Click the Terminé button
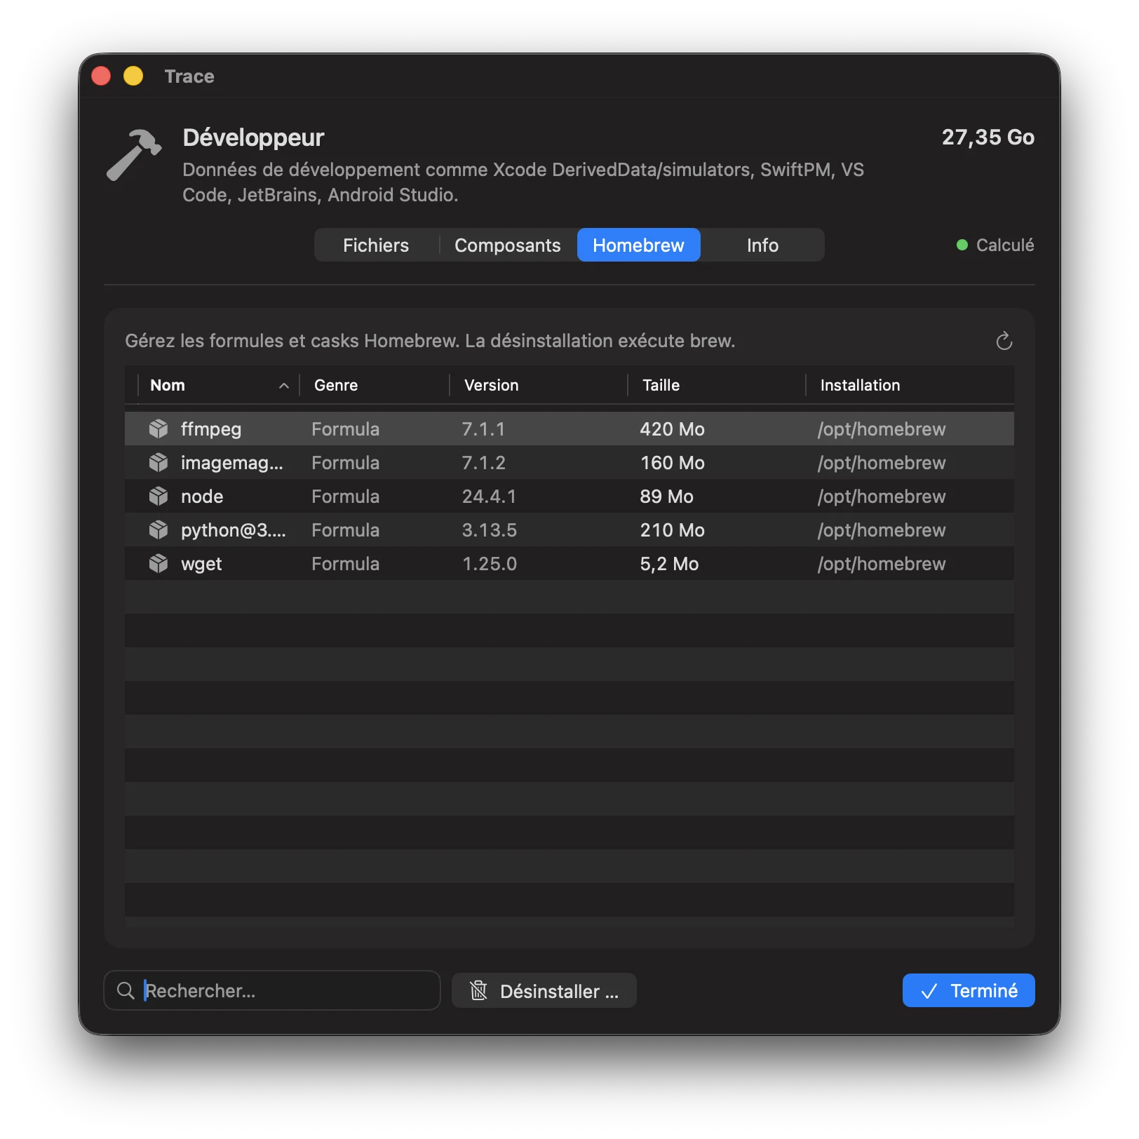Screen dimensions: 1139x1139 click(969, 990)
